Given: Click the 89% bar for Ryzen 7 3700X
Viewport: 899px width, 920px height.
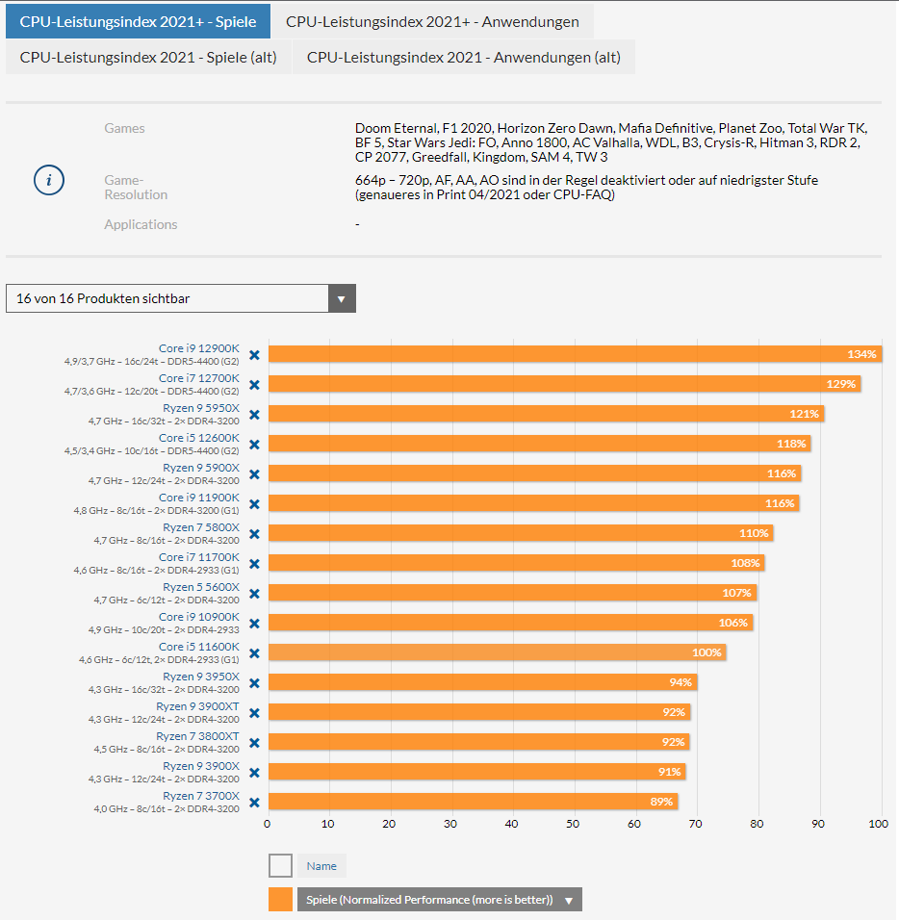Looking at the screenshot, I should coord(473,802).
